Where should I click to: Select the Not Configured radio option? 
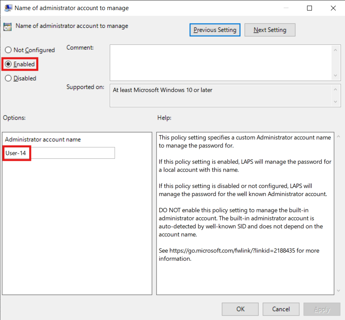8,50
